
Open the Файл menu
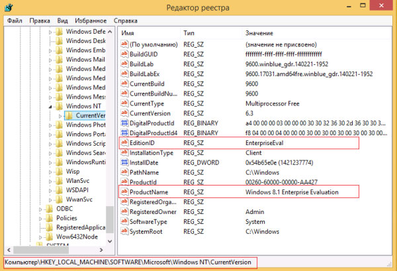pos(15,21)
